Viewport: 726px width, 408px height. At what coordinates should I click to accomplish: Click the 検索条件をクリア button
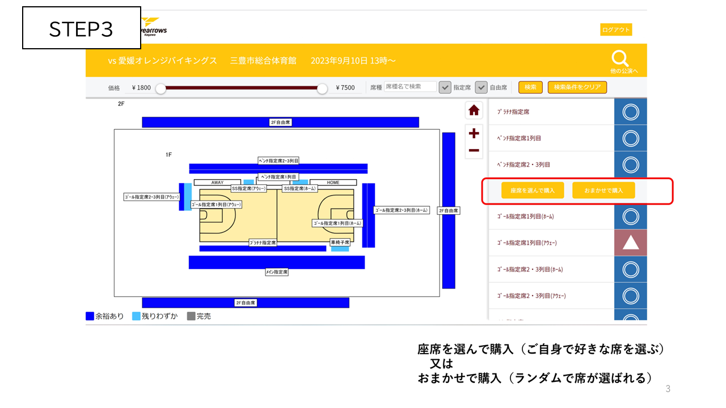[577, 87]
